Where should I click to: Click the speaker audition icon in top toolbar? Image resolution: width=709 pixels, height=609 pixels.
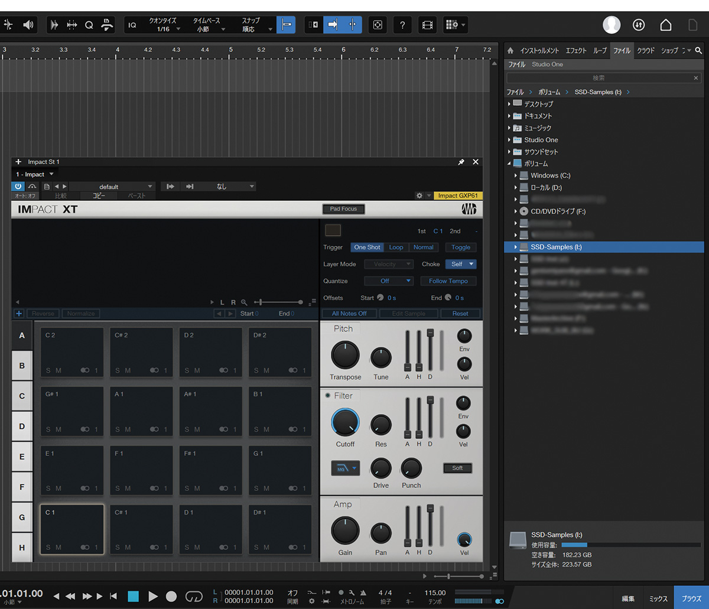click(28, 25)
